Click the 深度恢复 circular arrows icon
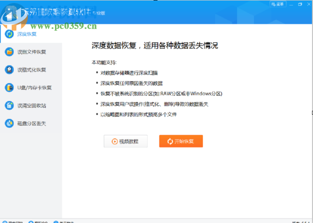This screenshot has height=223, width=313. (9, 34)
